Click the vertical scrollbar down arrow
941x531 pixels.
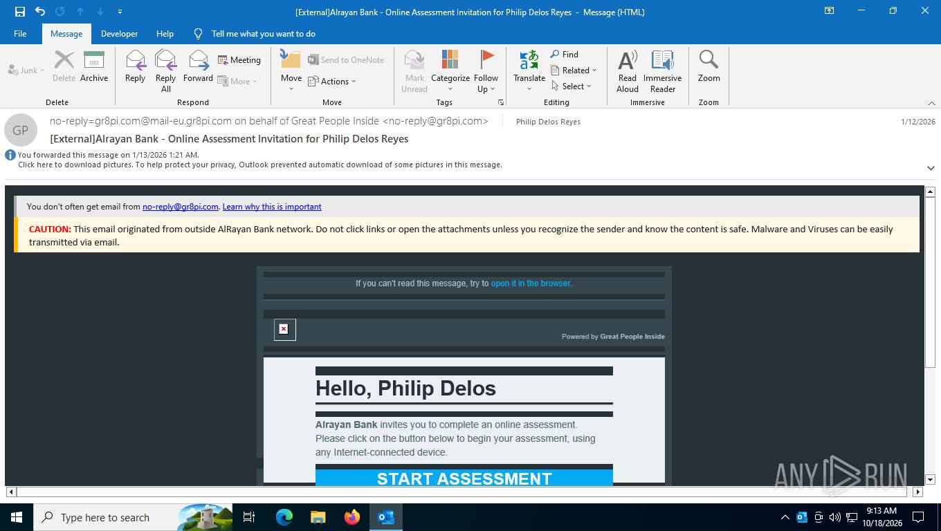pos(931,479)
